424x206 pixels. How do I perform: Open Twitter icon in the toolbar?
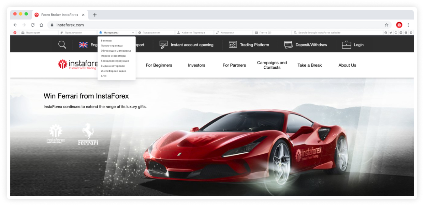(x=391, y=33)
